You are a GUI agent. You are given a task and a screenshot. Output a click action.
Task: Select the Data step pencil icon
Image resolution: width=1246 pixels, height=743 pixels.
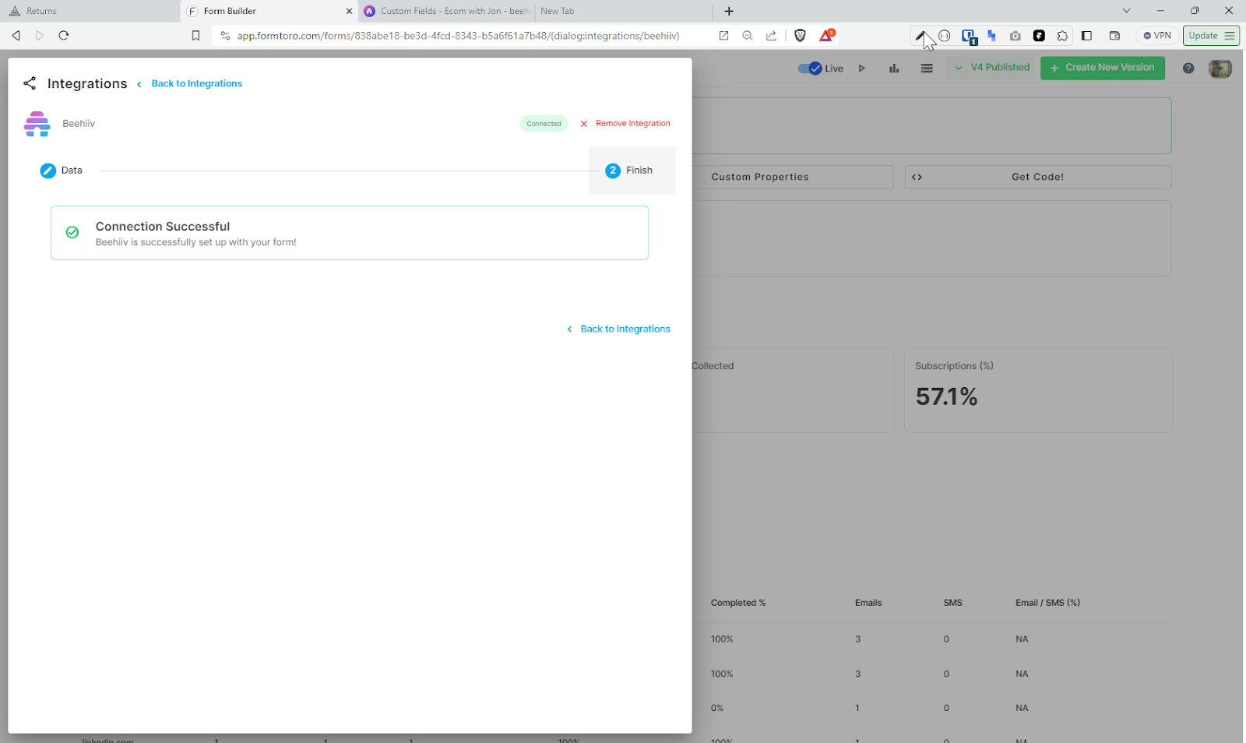pos(48,171)
